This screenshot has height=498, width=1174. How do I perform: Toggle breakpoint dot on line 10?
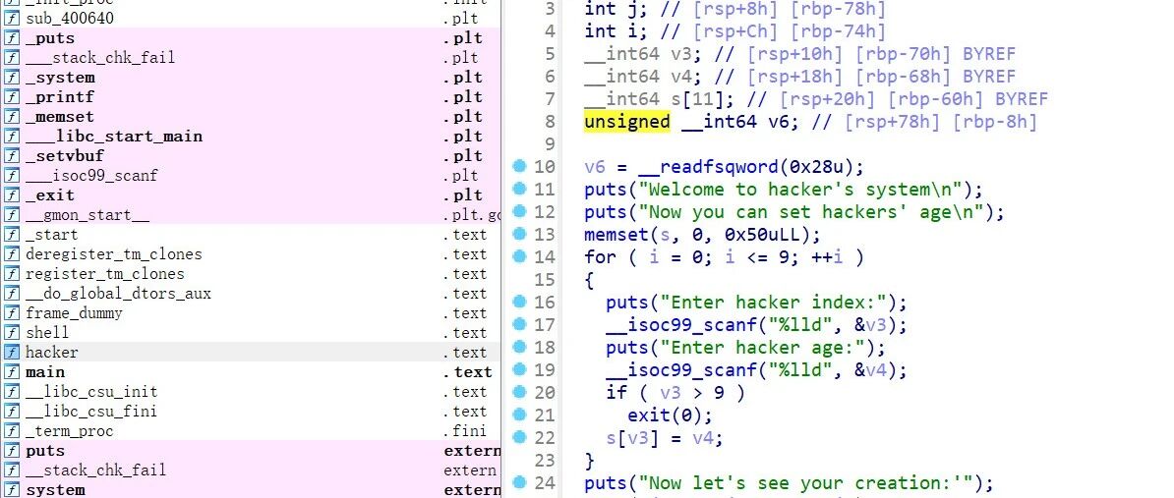coord(519,166)
